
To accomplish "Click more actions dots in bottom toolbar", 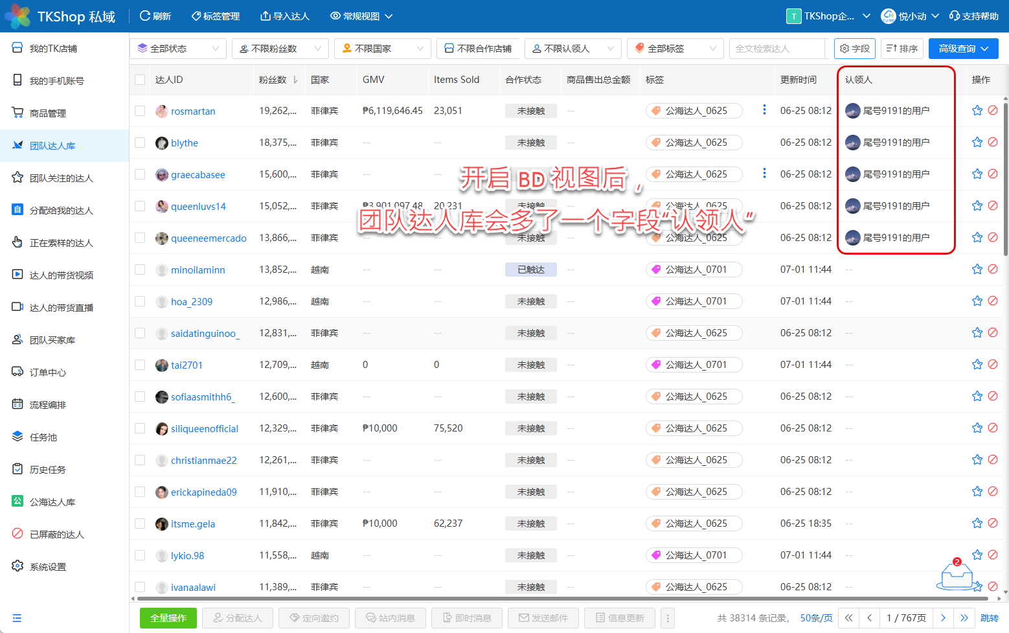I will (x=668, y=618).
